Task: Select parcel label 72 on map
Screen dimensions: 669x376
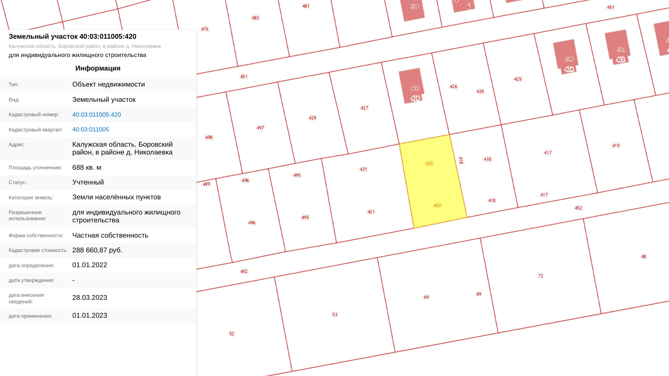Action: [x=541, y=276]
